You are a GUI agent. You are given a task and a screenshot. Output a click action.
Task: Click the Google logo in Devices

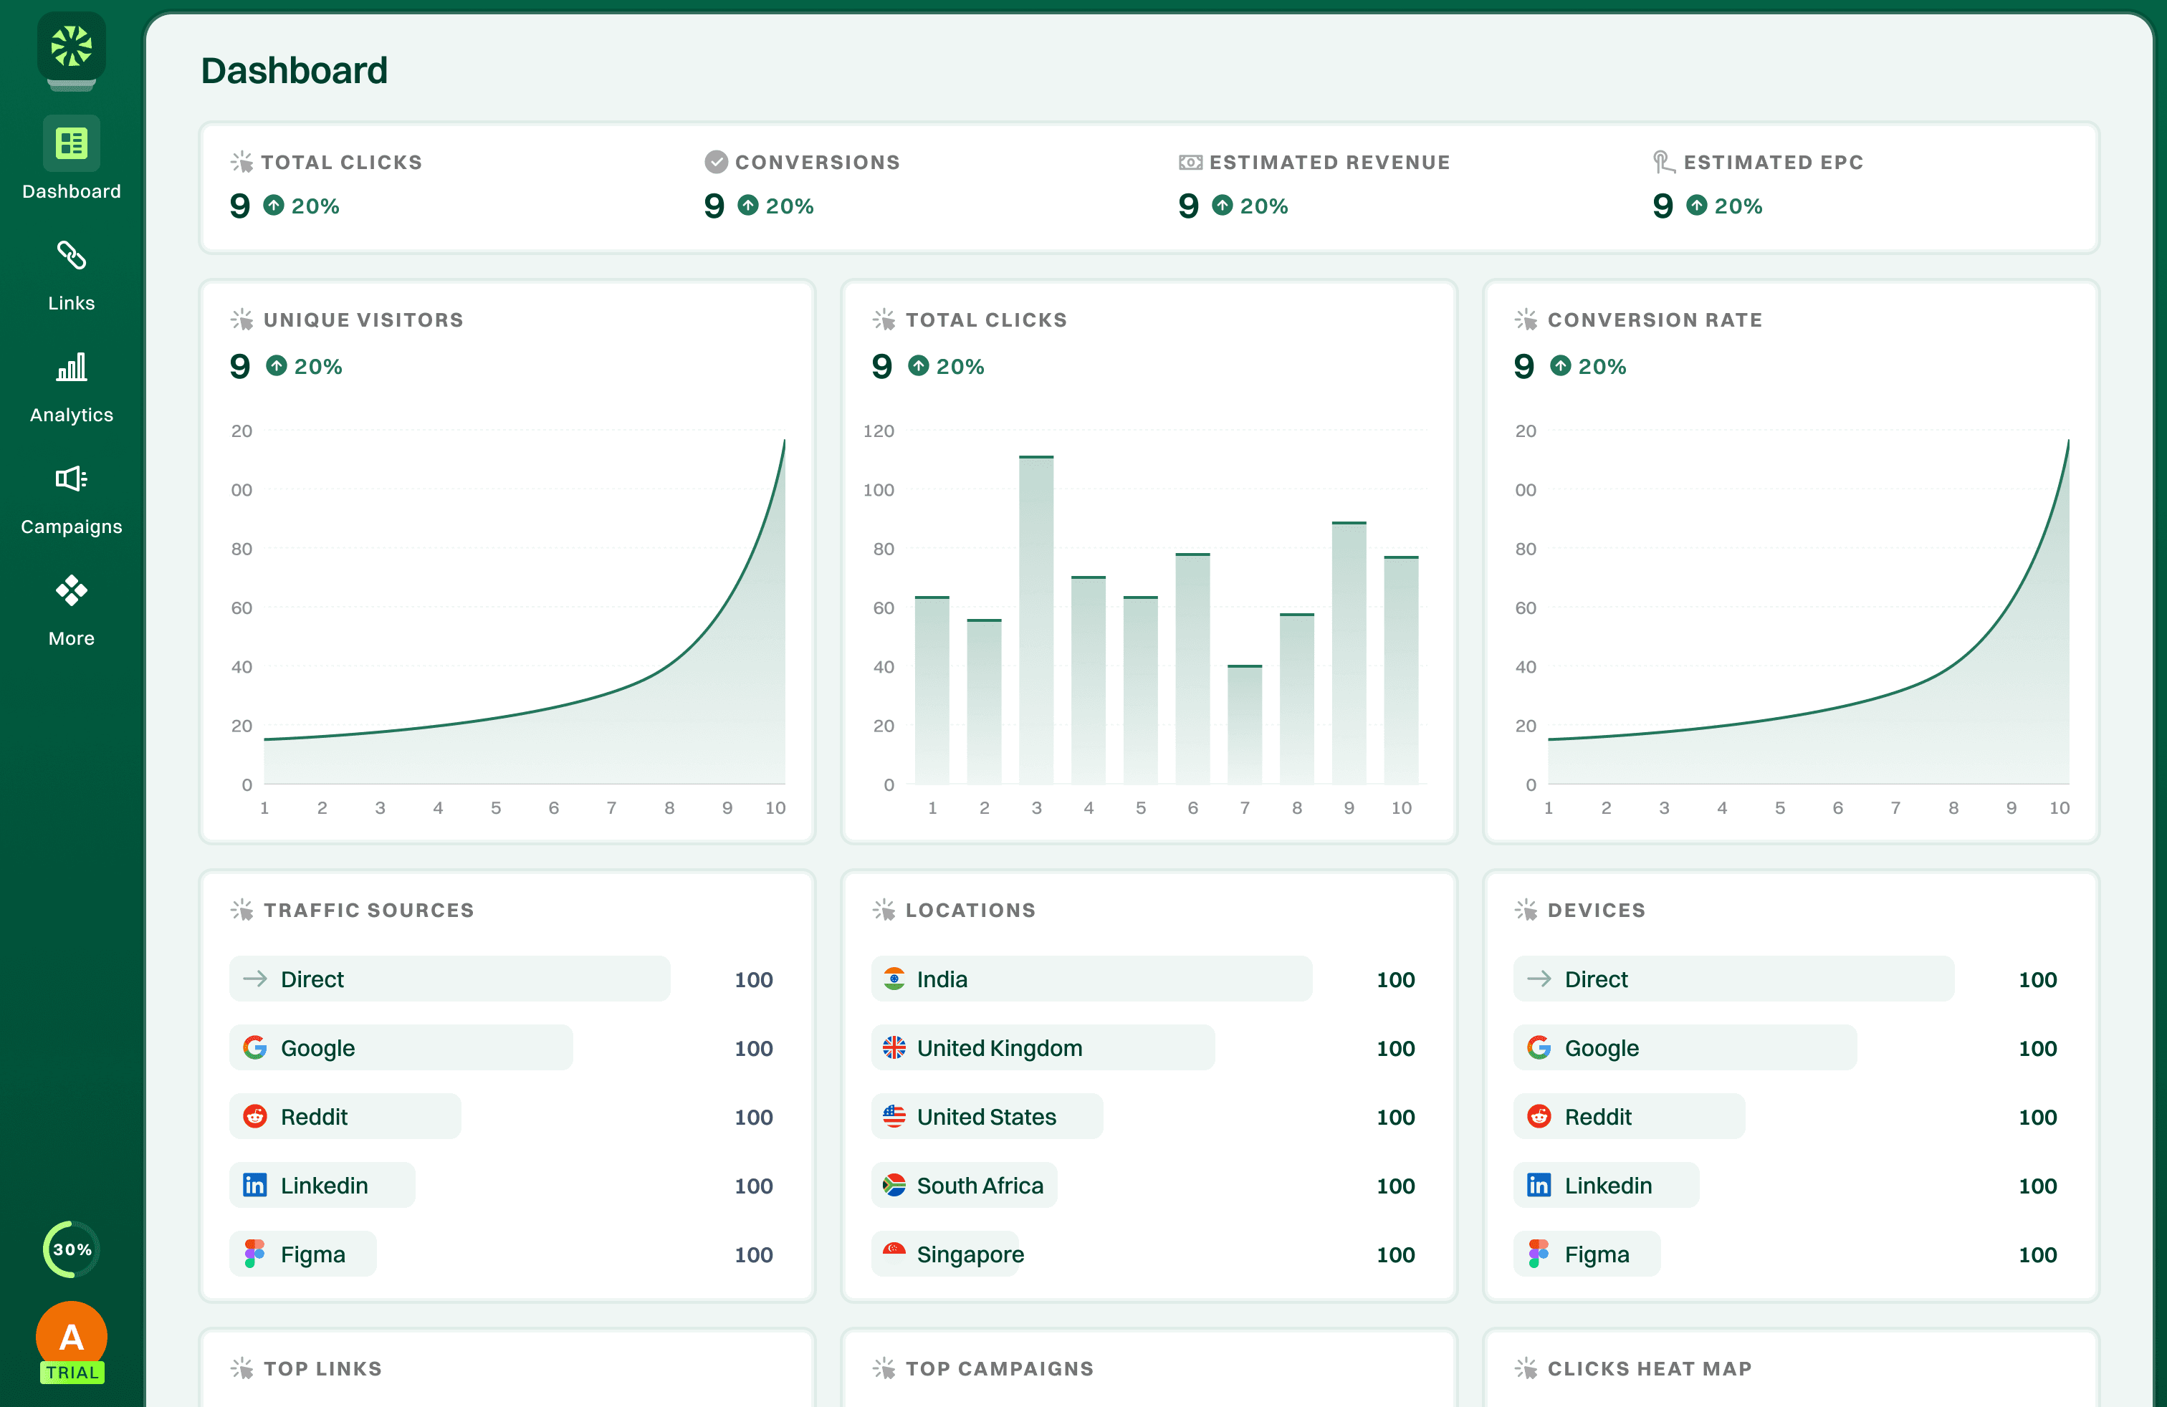(1539, 1047)
